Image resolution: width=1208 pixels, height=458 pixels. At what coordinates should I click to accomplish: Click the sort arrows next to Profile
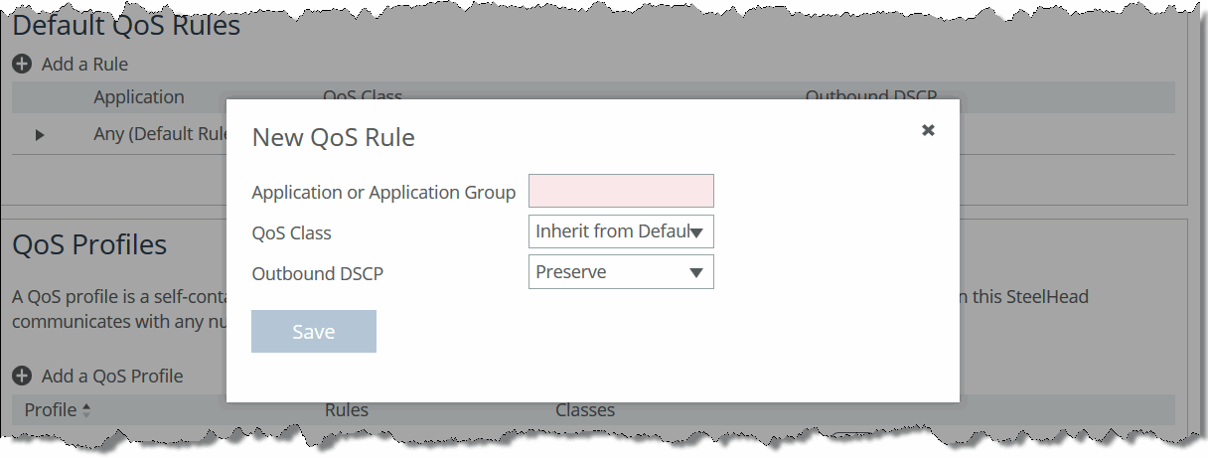click(86, 410)
